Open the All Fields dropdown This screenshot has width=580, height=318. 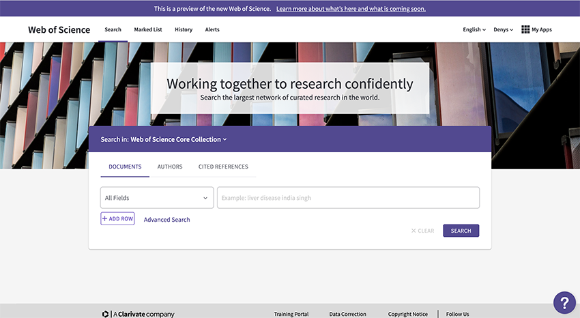pyautogui.click(x=157, y=198)
